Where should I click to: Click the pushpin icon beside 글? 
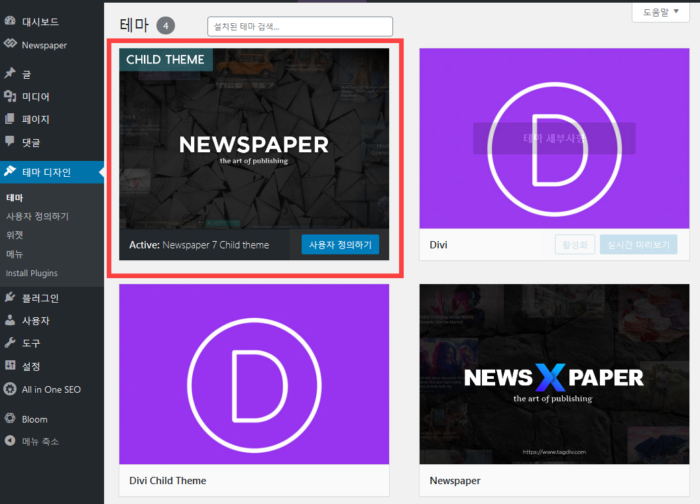10,73
